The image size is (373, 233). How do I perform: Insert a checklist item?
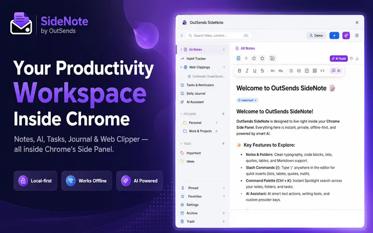pos(307,71)
